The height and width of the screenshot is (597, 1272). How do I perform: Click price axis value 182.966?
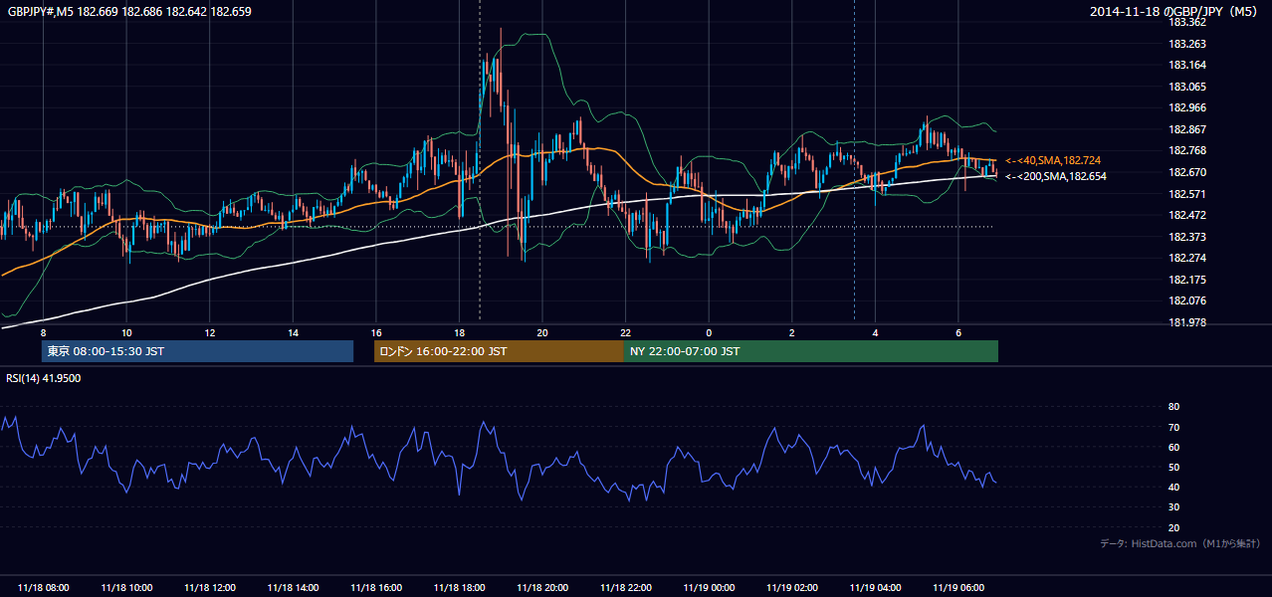point(1186,108)
